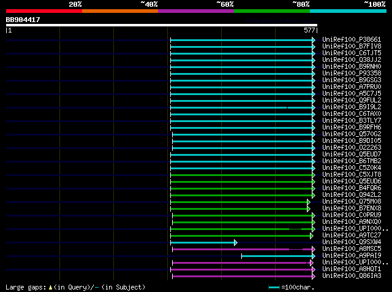Open hit UniRef100_B9RNH0
This screenshot has height=292, width=392.
pos(352,67)
